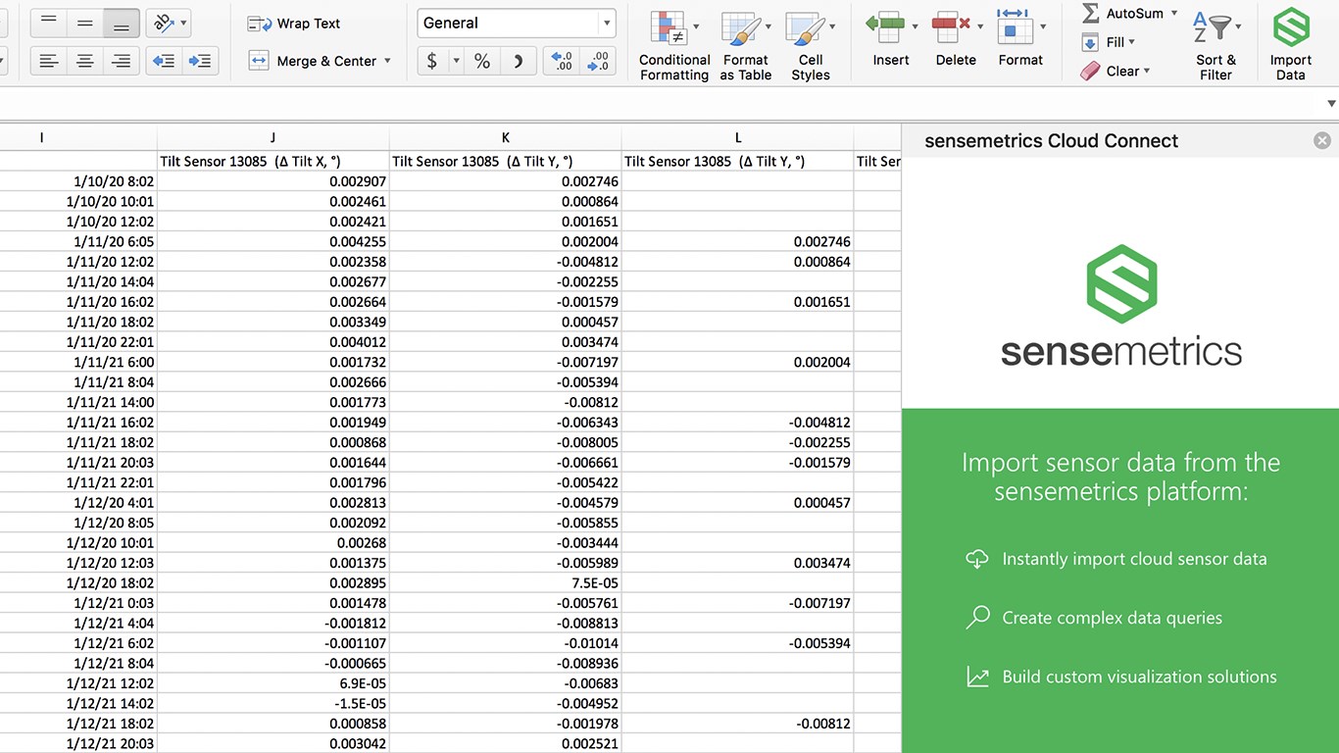Decrease the cell indent
This screenshot has width=1339, height=753.
tap(164, 61)
